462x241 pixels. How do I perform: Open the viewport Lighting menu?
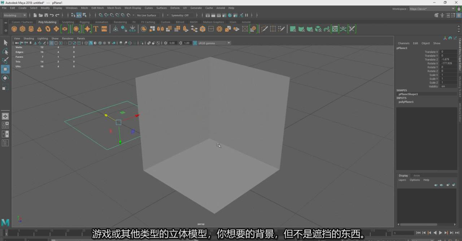43,39
